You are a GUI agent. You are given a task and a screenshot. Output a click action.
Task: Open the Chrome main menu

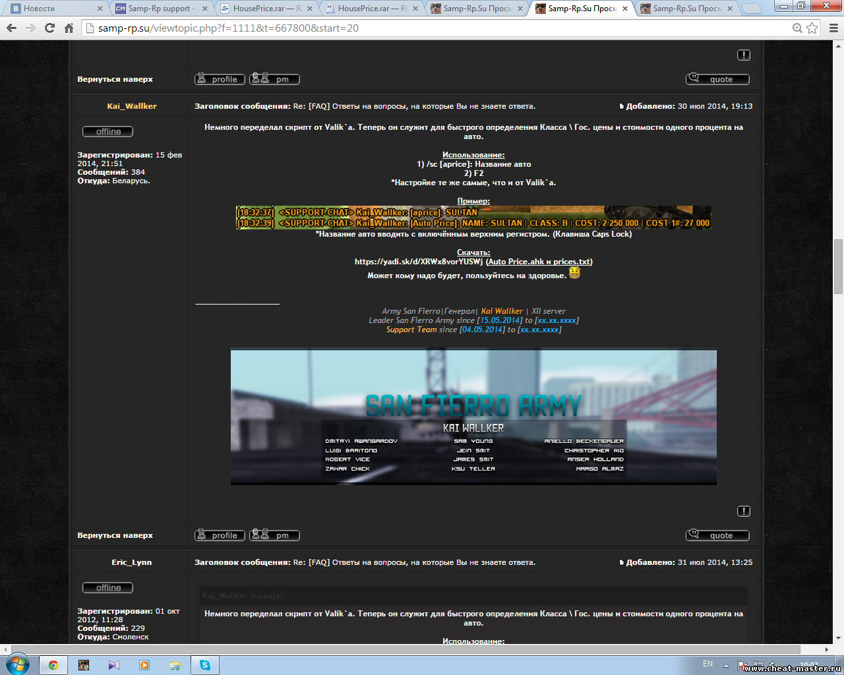pyautogui.click(x=833, y=28)
